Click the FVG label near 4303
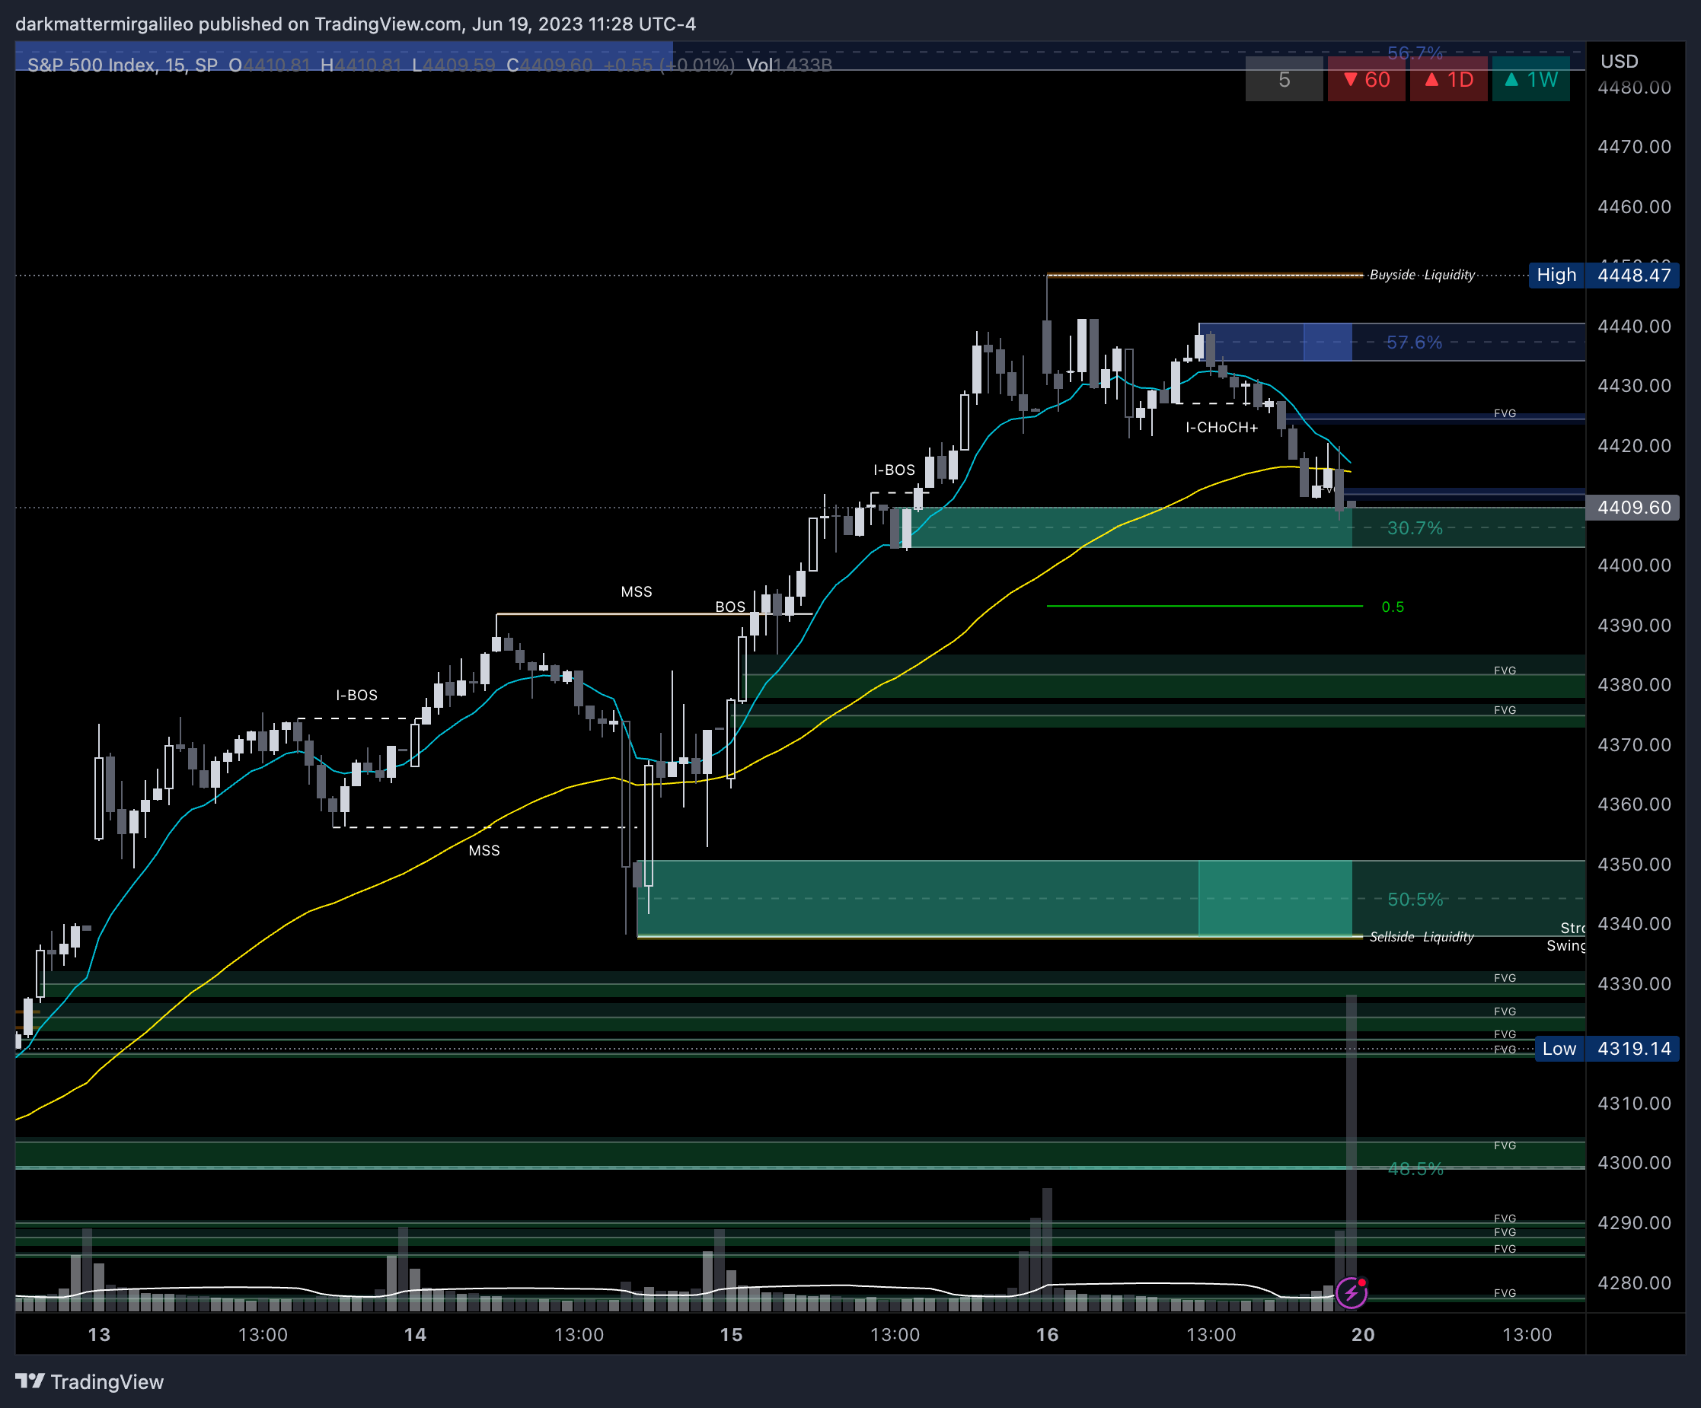1701x1408 pixels. pyautogui.click(x=1504, y=1145)
